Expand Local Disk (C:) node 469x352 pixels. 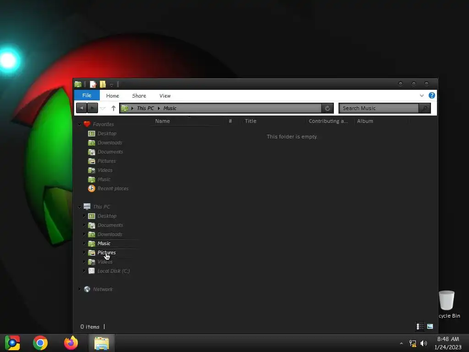(x=84, y=271)
